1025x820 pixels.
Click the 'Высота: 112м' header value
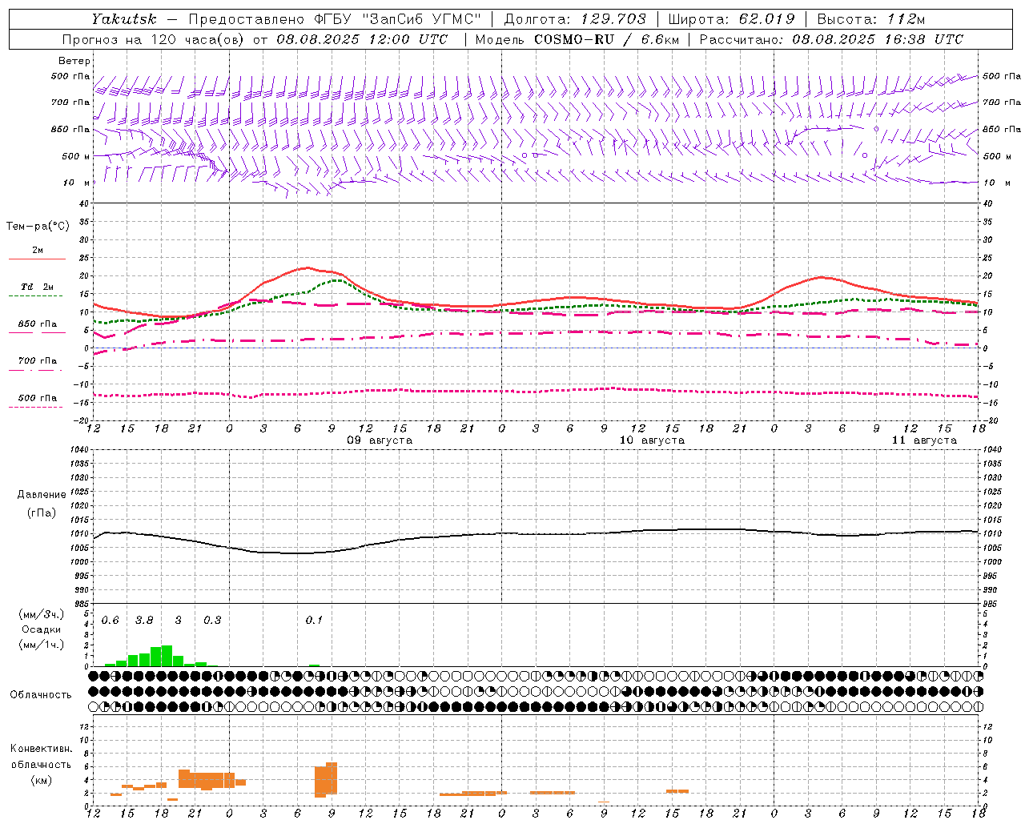click(x=871, y=19)
